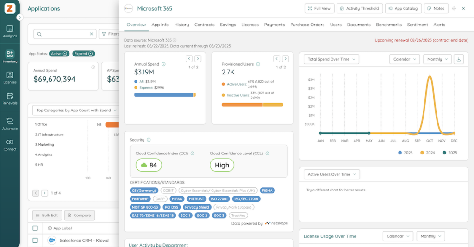Open Connect sidebar section
Screen dimensions: 474x247
pos(10,145)
